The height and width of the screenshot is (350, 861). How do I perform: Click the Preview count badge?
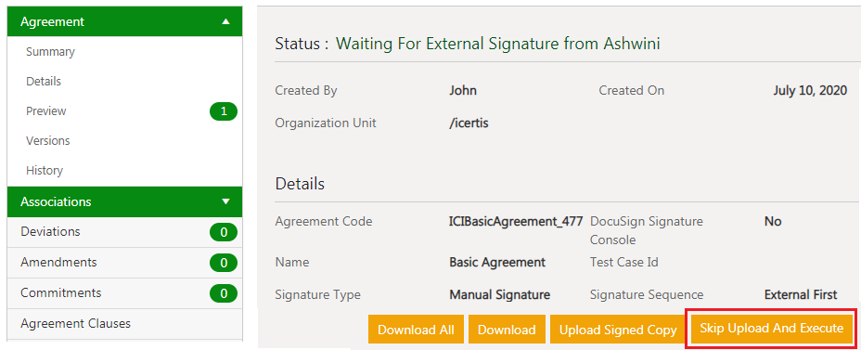224,111
